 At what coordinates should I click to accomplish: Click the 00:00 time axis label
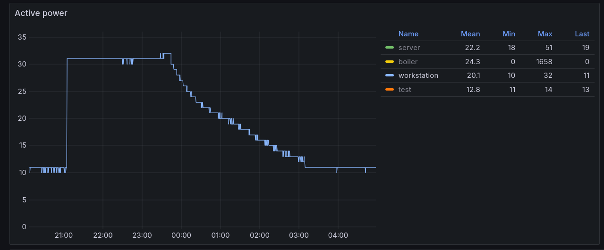pos(181,235)
